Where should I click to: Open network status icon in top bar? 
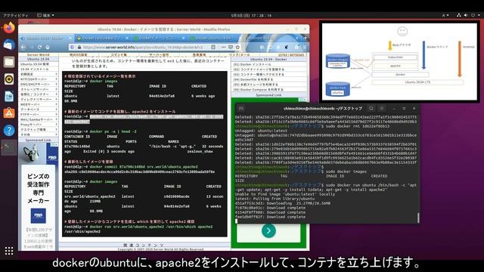(459, 15)
